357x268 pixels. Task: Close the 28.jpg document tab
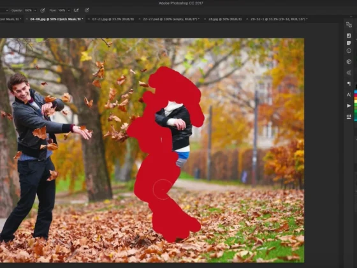205,19
